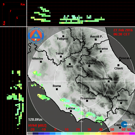Click the -10 scale value

click(x=43, y=130)
